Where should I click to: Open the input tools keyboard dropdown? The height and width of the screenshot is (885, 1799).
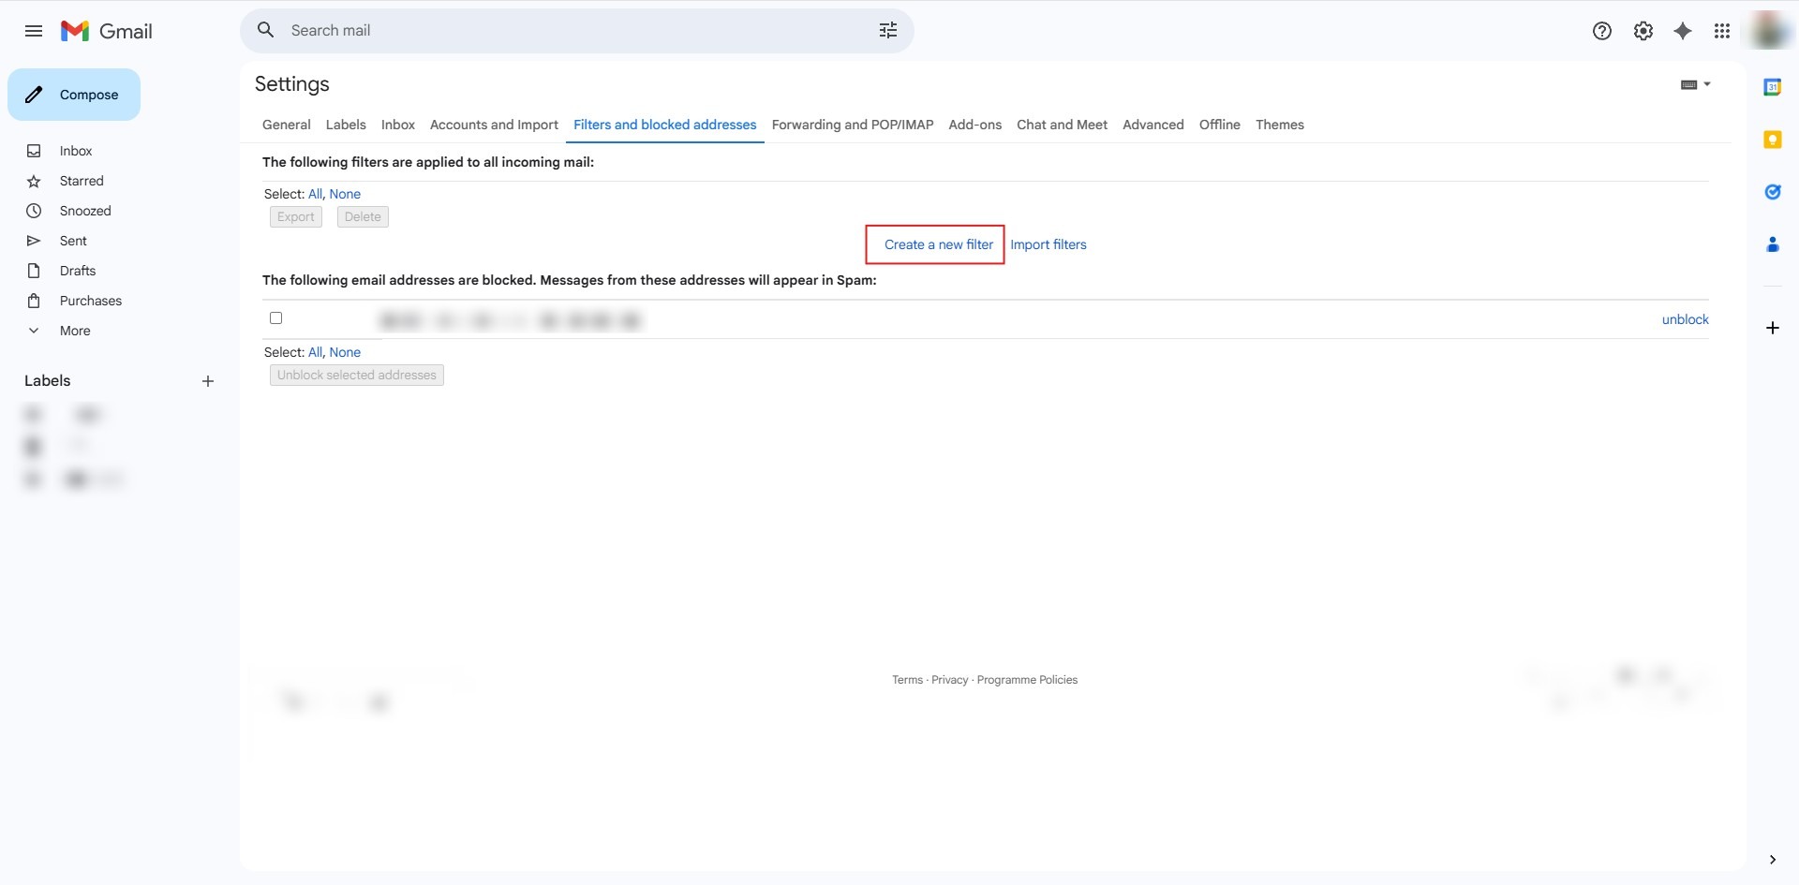click(1695, 84)
